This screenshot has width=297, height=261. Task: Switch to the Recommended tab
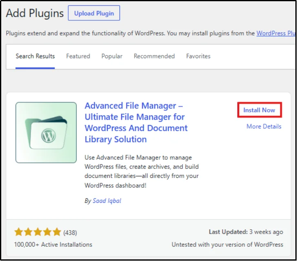click(154, 56)
